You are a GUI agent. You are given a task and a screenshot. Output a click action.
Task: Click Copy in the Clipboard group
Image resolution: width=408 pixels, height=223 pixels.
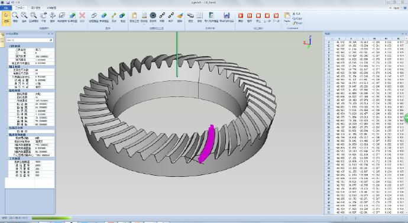pos(297,18)
